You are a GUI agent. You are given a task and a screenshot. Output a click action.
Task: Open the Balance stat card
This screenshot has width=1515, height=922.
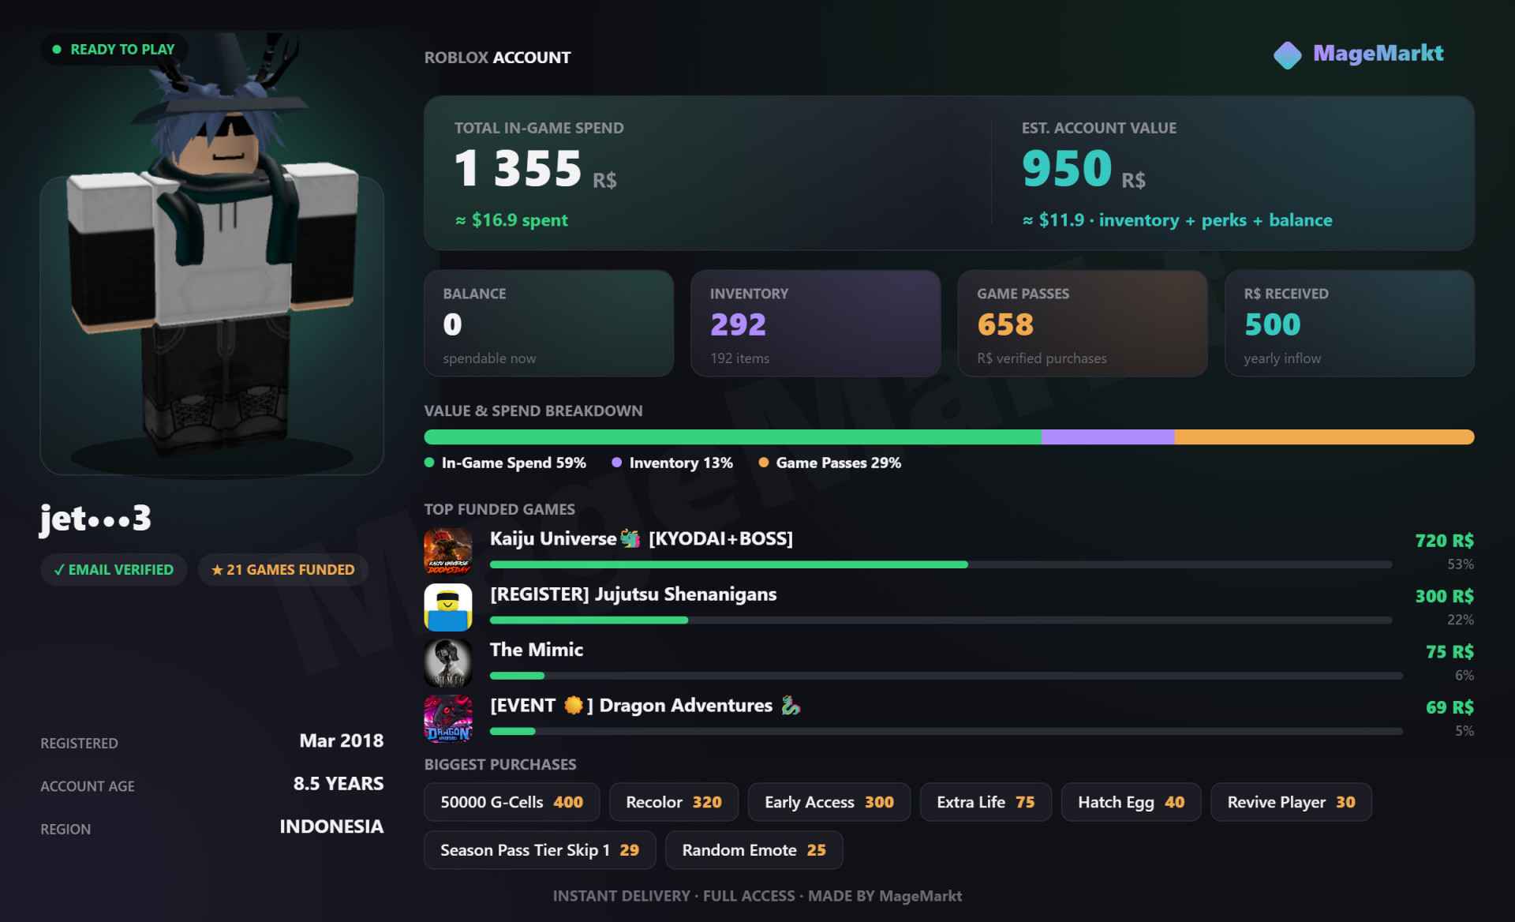[549, 324]
